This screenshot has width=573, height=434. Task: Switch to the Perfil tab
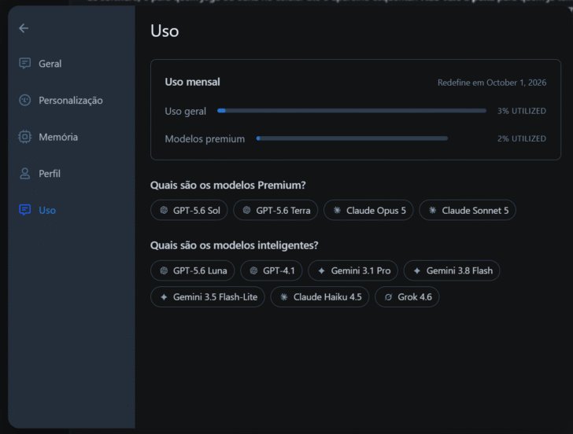pyautogui.click(x=50, y=174)
